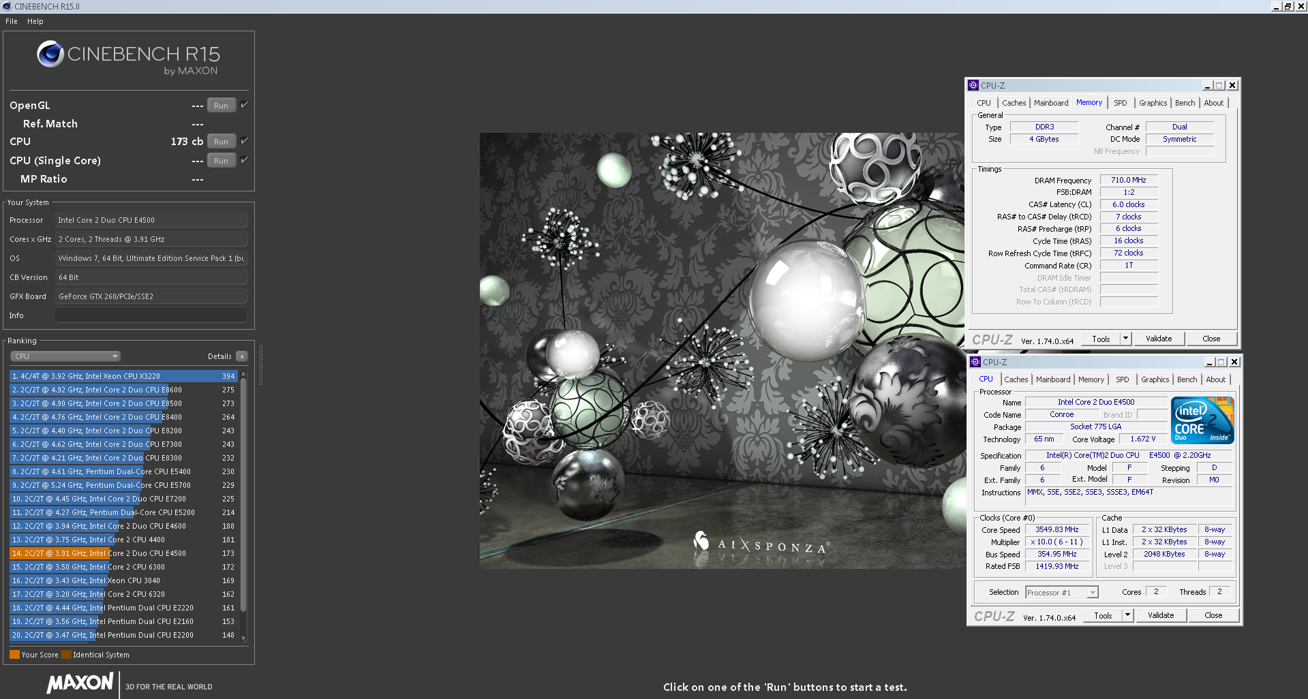This screenshot has width=1308, height=699.
Task: Minimize the upper CPU-Z window
Action: (1207, 85)
